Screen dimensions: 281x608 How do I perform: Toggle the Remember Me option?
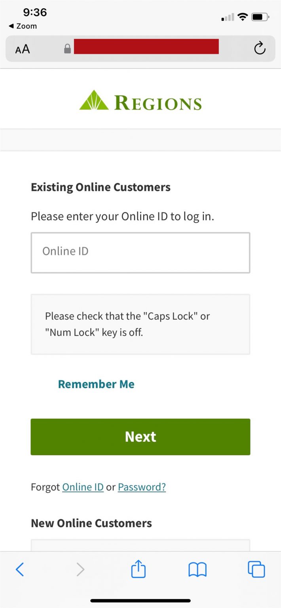[x=96, y=384]
